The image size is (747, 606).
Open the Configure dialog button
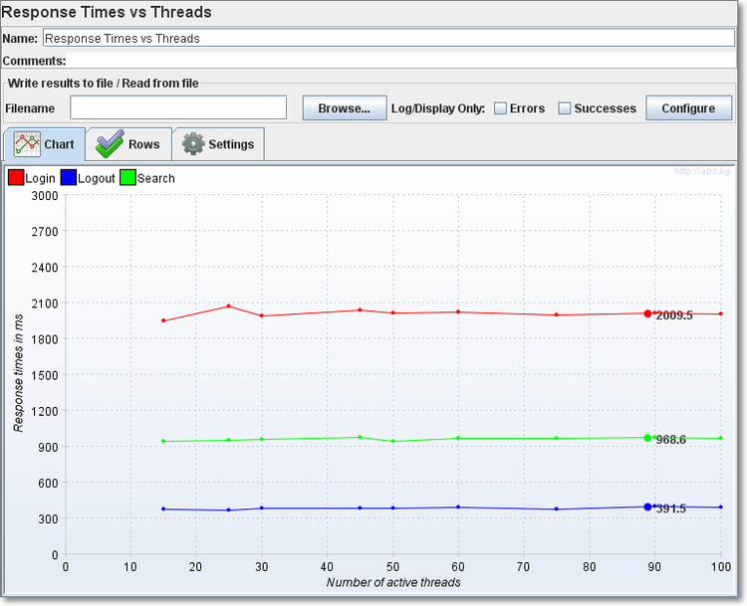point(688,108)
